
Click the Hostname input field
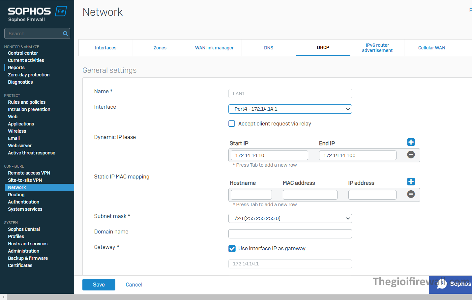tap(251, 195)
